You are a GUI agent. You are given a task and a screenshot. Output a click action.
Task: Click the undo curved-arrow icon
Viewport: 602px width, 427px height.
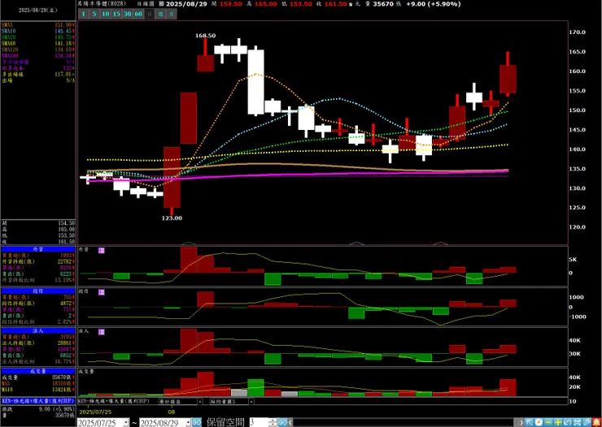(568, 422)
